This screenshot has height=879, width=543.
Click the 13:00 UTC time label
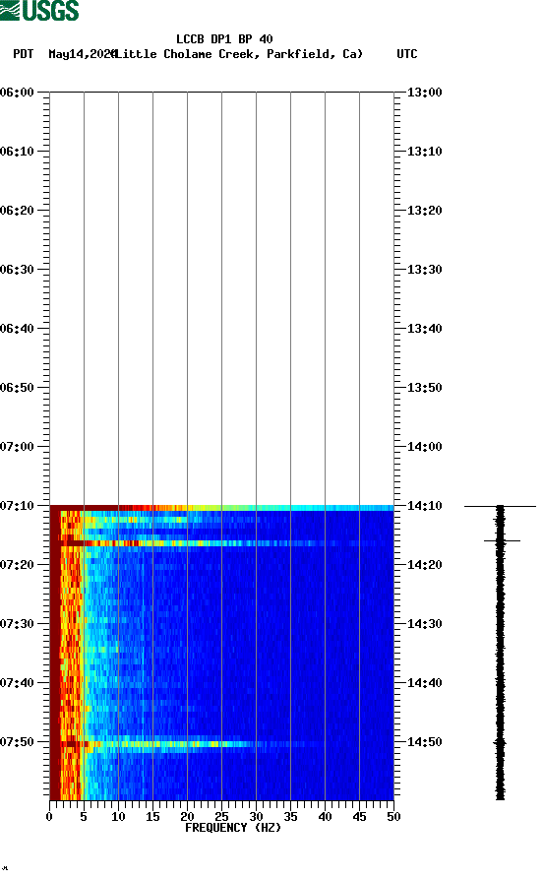coord(424,92)
